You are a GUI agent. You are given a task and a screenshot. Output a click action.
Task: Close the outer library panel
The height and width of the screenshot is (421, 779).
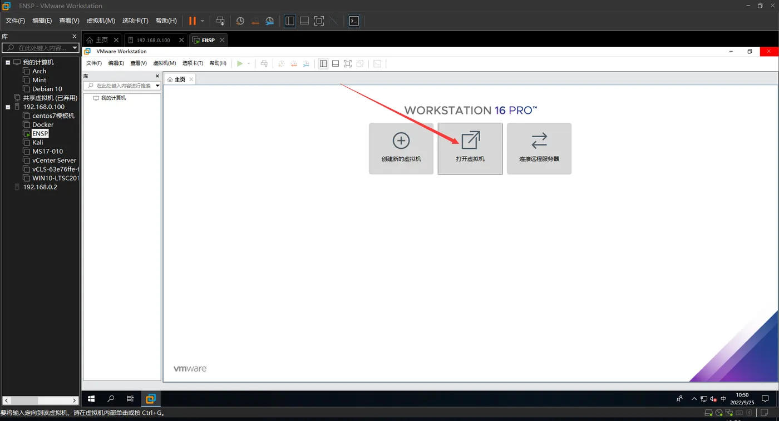coord(75,37)
